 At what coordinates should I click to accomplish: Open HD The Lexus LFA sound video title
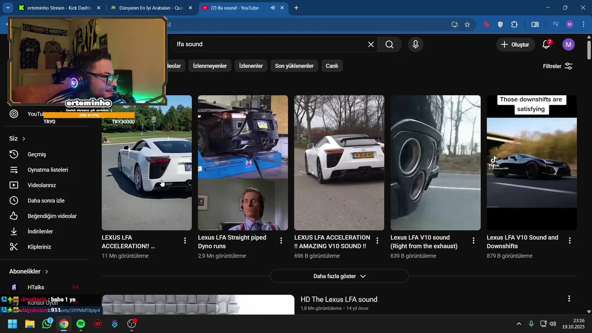[x=339, y=299]
